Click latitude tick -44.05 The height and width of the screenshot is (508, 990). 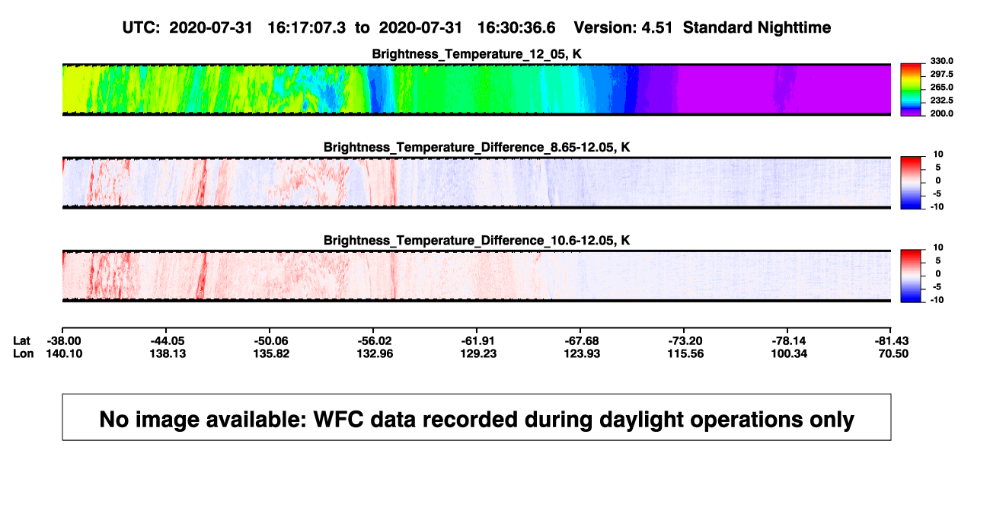pos(168,340)
